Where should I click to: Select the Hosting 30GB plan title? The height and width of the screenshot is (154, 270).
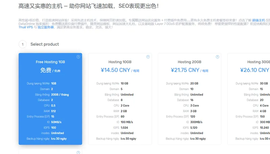[259, 62]
